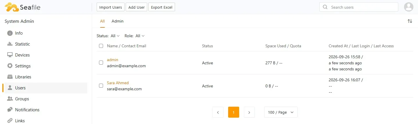Viewport: 418px width, 124px height.
Task: Click the sort arrows icon at right
Action: point(410,21)
